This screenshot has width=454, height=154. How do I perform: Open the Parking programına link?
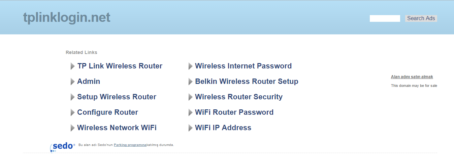coord(130,145)
